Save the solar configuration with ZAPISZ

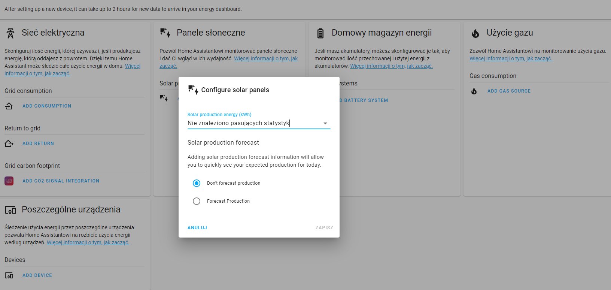(324, 228)
